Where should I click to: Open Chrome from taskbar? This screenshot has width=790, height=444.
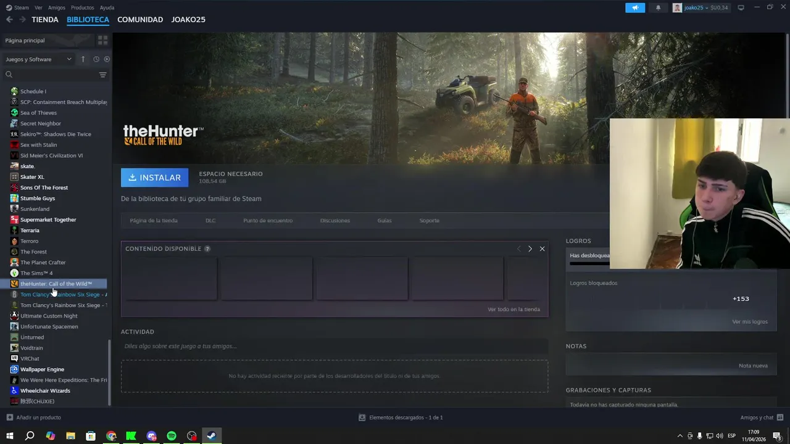(111, 436)
